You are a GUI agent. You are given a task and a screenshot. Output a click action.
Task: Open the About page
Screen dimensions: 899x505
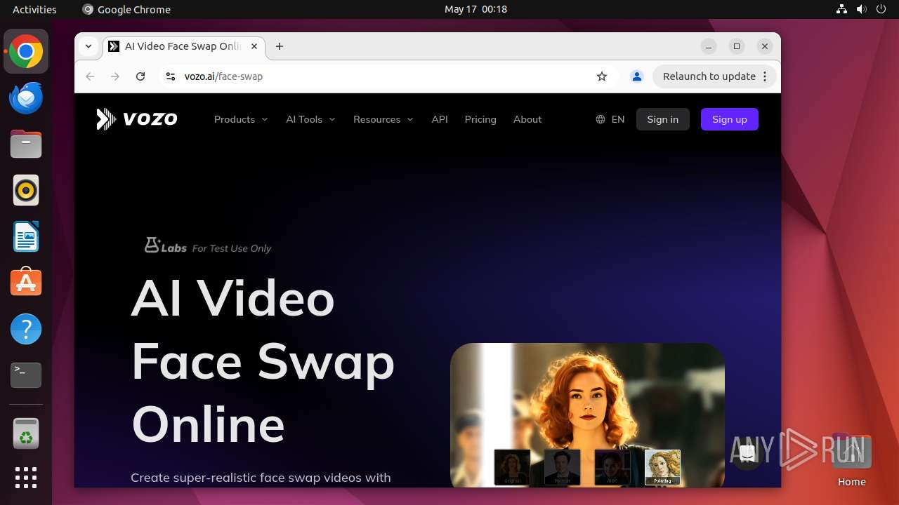pos(527,119)
